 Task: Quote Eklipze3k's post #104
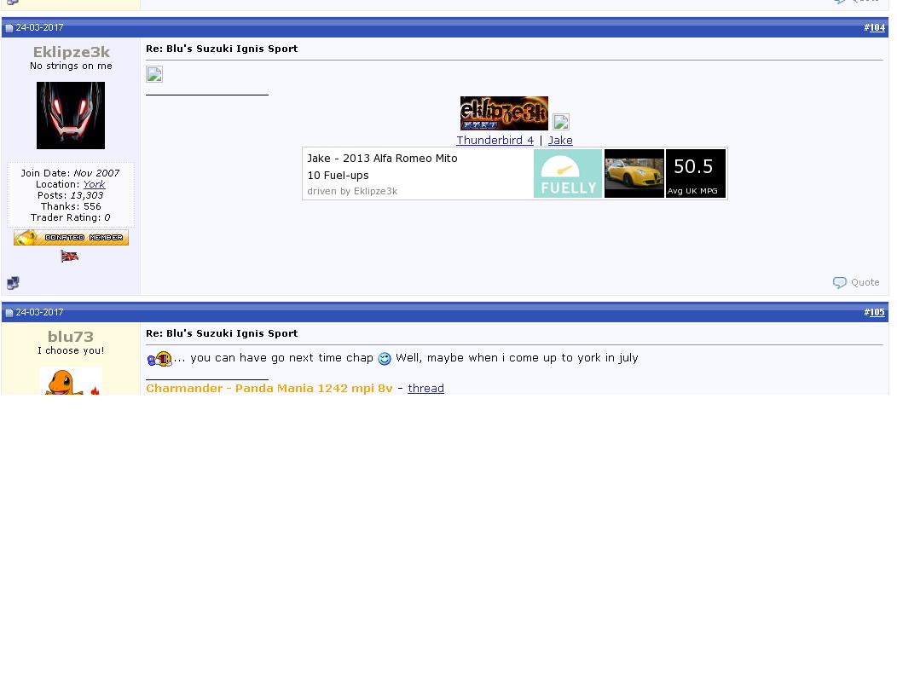(x=856, y=283)
